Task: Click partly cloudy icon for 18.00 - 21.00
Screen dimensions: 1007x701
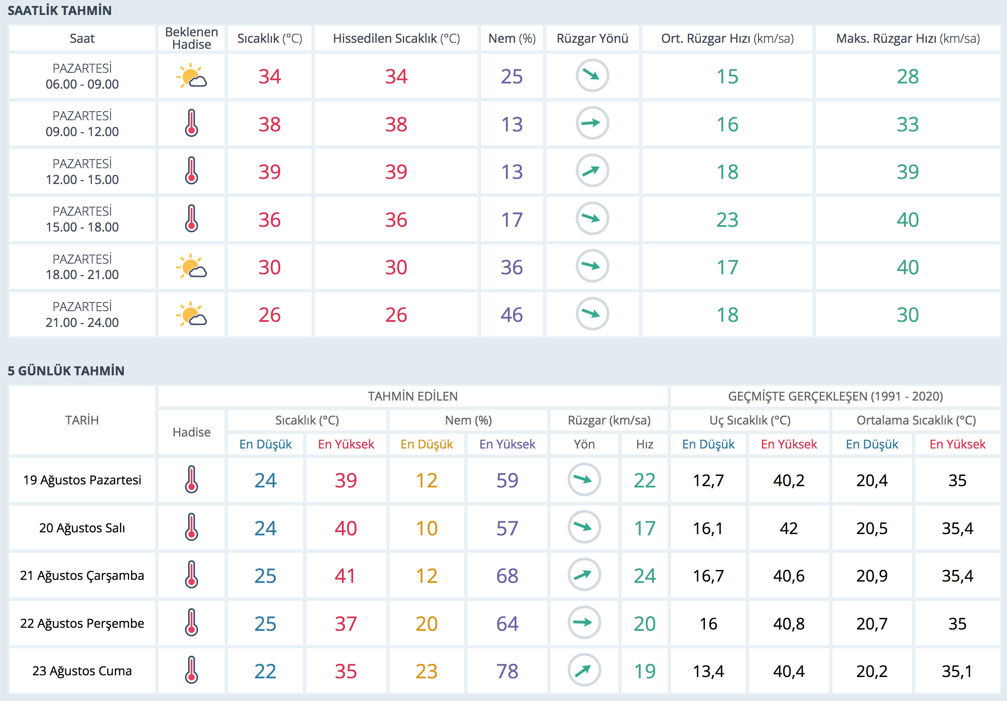Action: coord(191,266)
